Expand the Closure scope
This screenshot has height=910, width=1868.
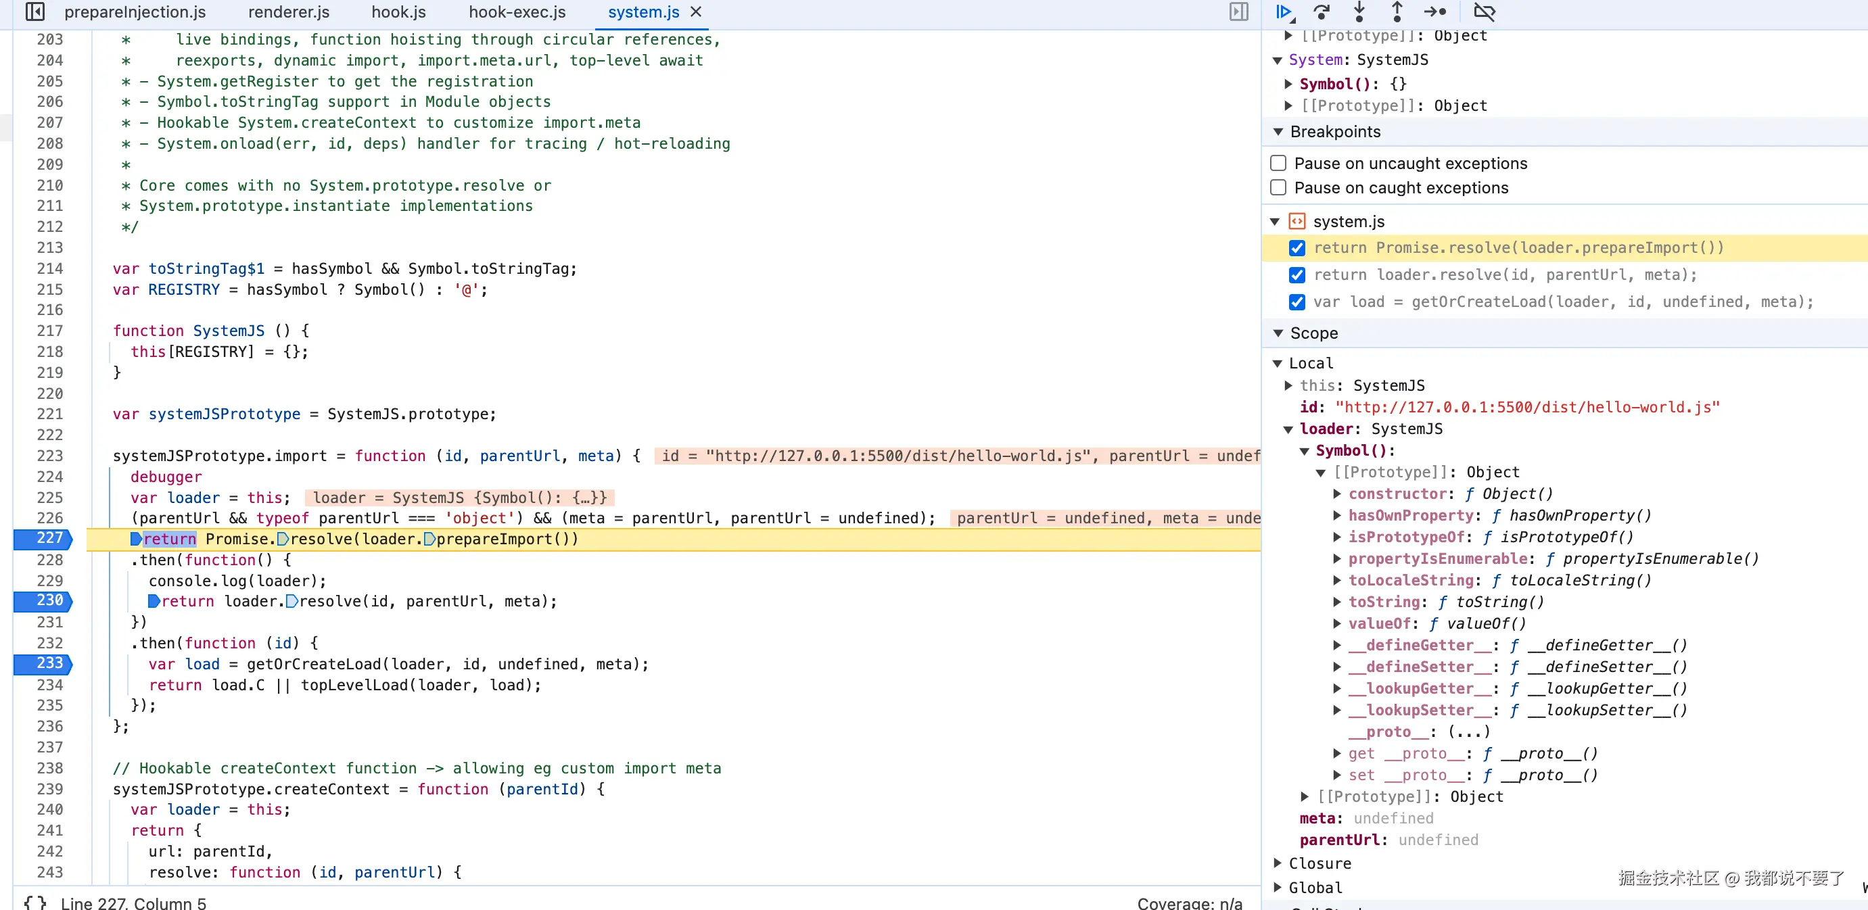pyautogui.click(x=1278, y=863)
